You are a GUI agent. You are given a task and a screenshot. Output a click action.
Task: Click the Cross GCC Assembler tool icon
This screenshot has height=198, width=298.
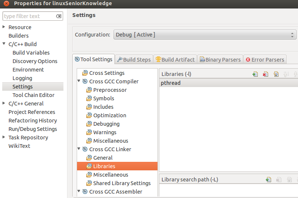tap(85, 191)
